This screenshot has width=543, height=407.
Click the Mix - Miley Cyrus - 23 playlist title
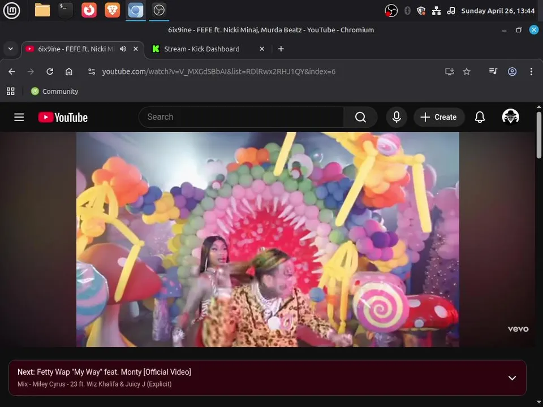[x=94, y=384]
